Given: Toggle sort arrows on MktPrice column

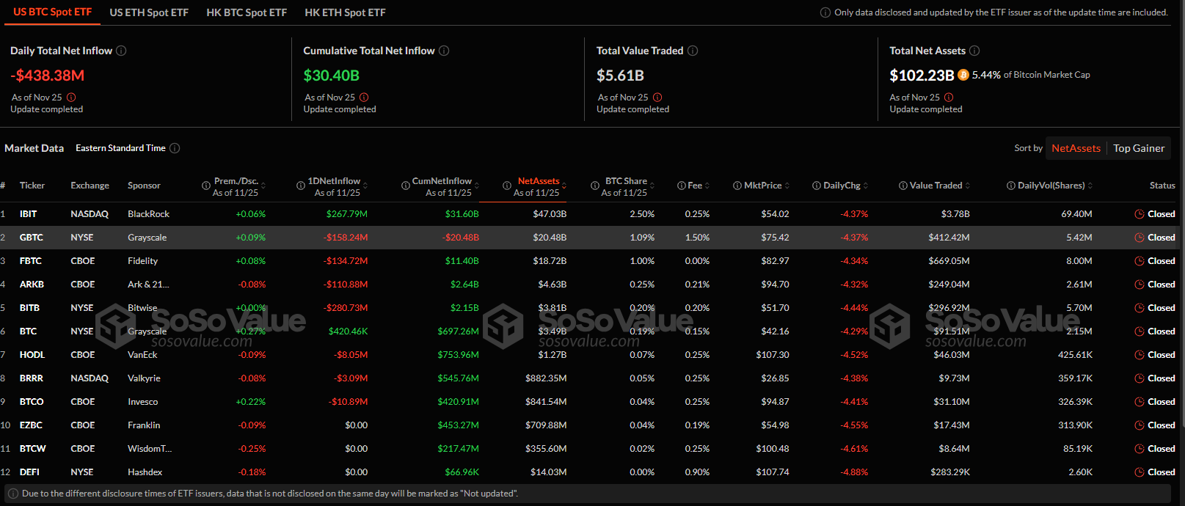Looking at the screenshot, I should pos(787,186).
